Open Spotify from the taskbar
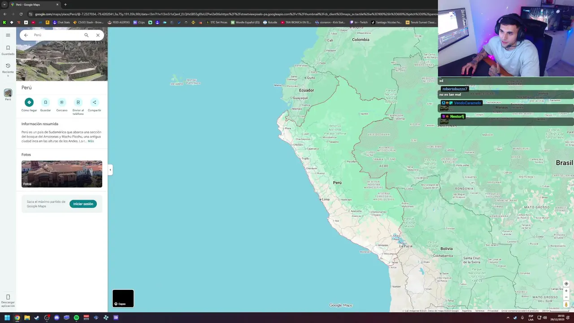The height and width of the screenshot is (323, 574). click(76, 318)
